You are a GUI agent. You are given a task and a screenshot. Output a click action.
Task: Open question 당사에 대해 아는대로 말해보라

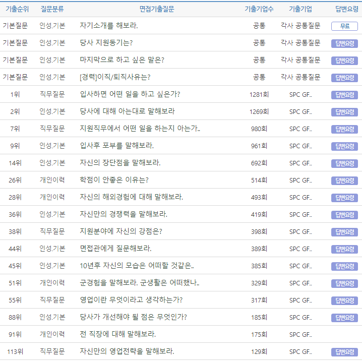[127, 111]
